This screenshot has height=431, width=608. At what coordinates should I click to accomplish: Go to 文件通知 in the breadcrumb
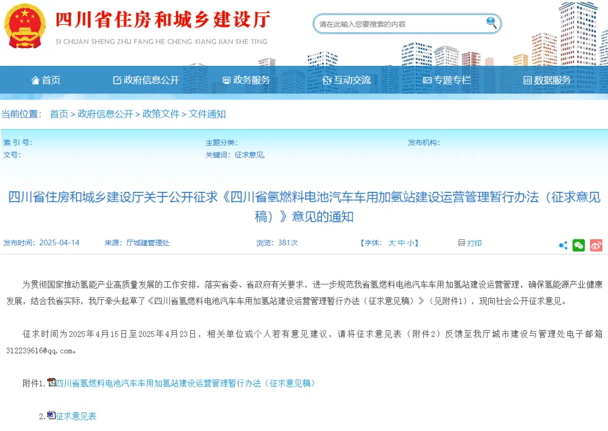[x=207, y=114]
